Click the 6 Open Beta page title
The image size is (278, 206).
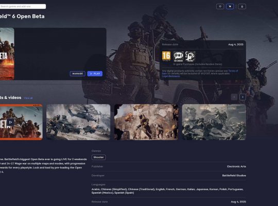coord(22,16)
